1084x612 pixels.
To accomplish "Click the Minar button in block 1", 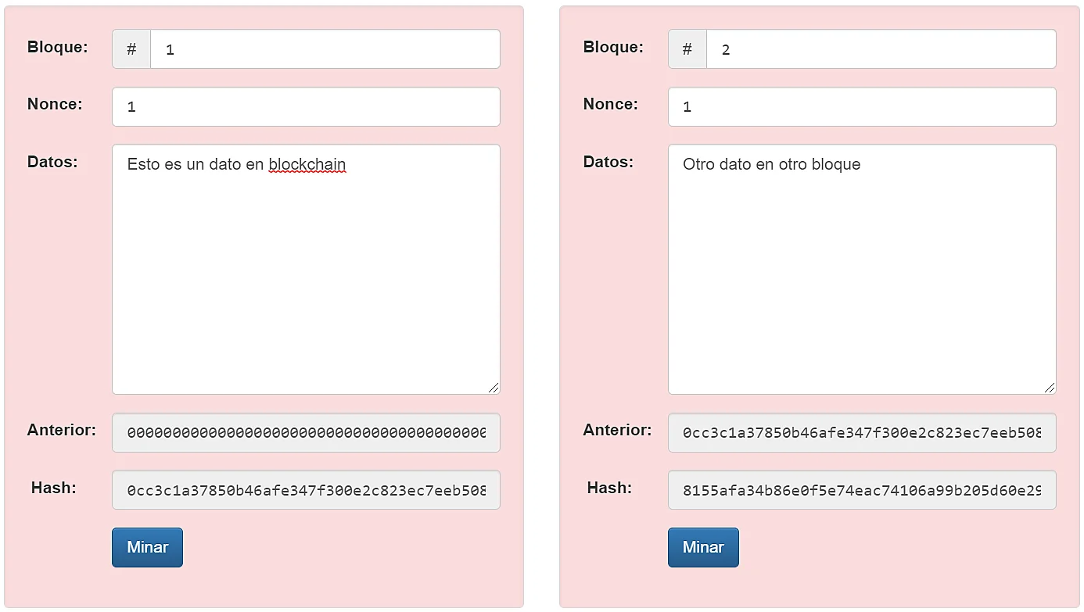I will pos(147,547).
